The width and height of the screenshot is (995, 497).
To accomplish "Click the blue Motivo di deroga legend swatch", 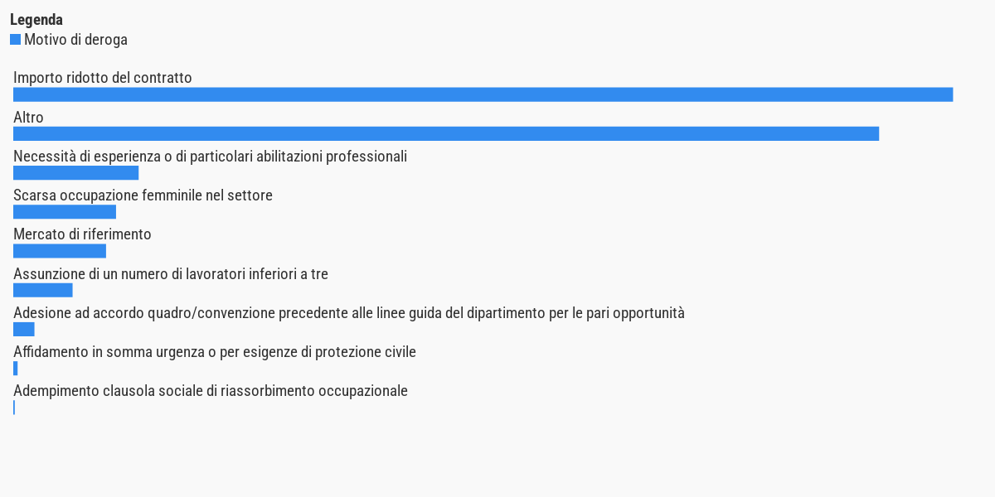I will point(15,40).
